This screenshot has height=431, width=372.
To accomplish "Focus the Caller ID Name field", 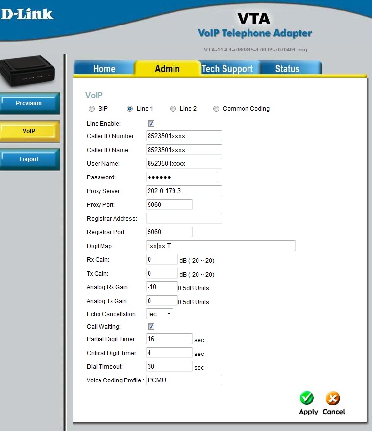I will 184,150.
